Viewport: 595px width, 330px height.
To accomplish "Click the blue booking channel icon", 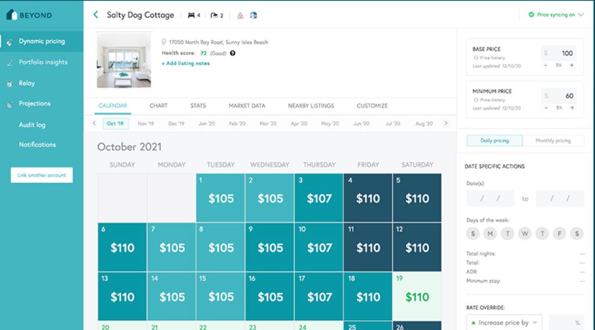I will (x=254, y=15).
